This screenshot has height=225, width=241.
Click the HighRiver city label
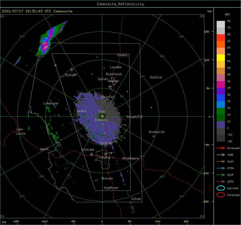coord(111,188)
